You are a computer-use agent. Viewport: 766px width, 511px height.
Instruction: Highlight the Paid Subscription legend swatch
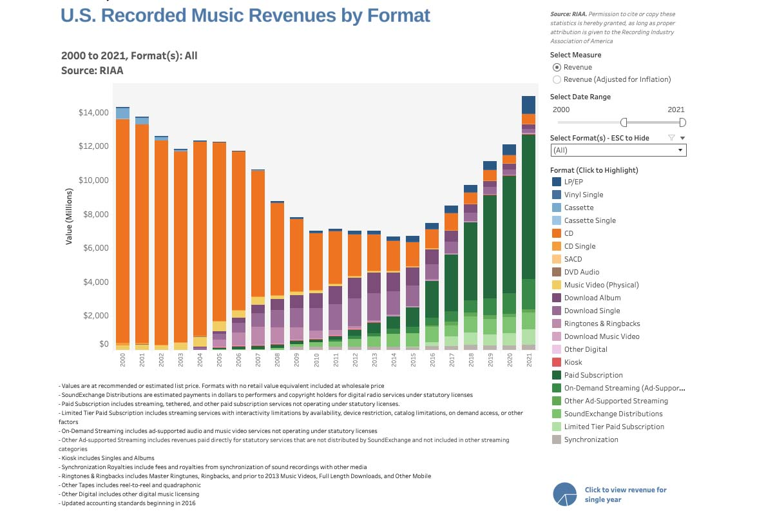click(x=557, y=375)
